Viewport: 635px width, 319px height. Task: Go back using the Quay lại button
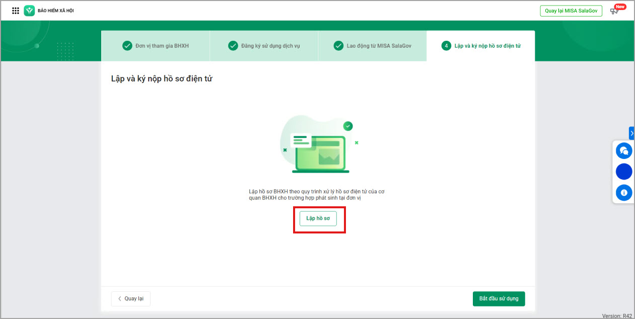point(130,299)
